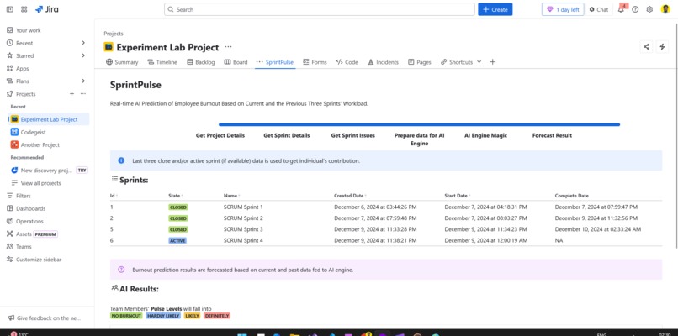Select the SprintPulse tab
This screenshot has height=336, width=678.
[275, 62]
